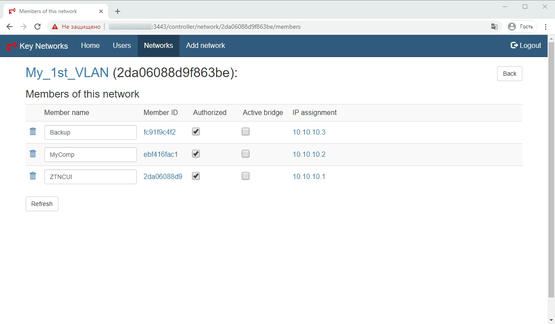Click the browser address bar URL

(205, 27)
